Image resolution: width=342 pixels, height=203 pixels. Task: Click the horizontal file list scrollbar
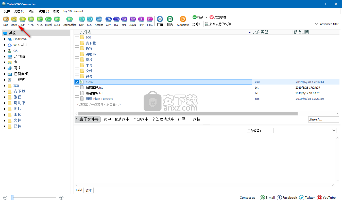pyautogui.click(x=188, y=114)
